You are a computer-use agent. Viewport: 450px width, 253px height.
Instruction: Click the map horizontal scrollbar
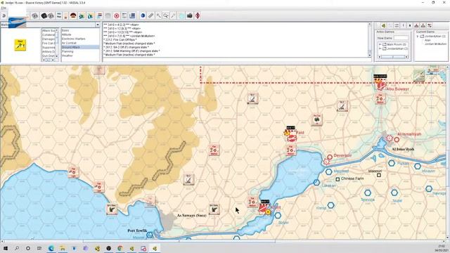click(x=224, y=241)
